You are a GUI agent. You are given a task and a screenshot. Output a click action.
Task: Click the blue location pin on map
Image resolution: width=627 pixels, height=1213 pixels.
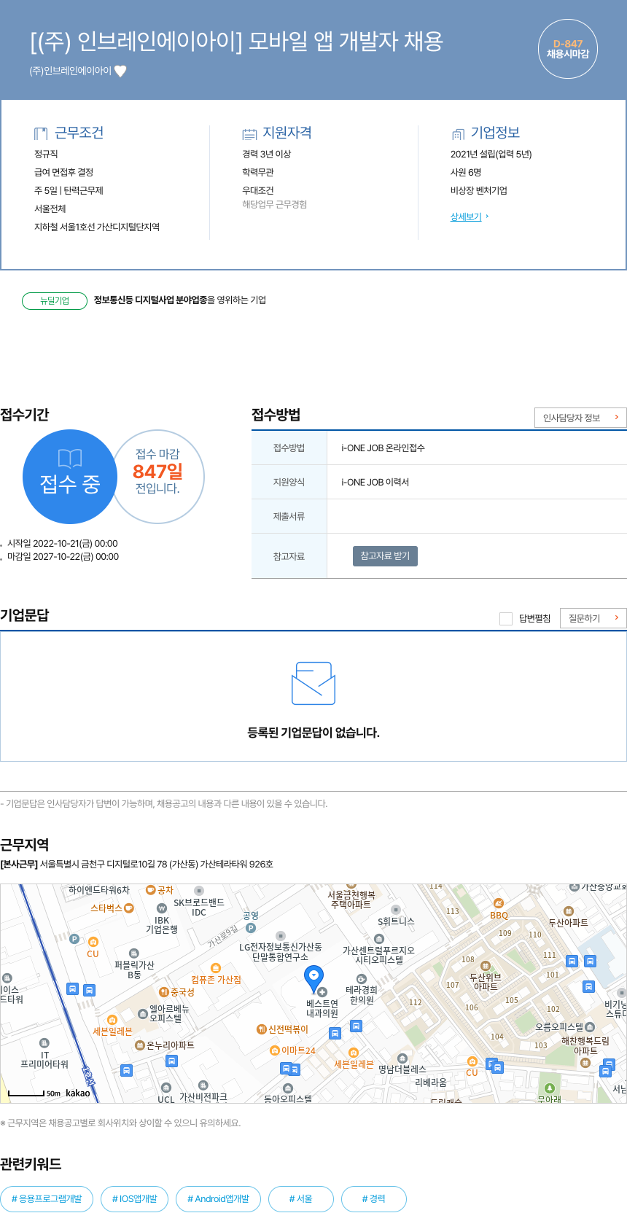point(313,980)
